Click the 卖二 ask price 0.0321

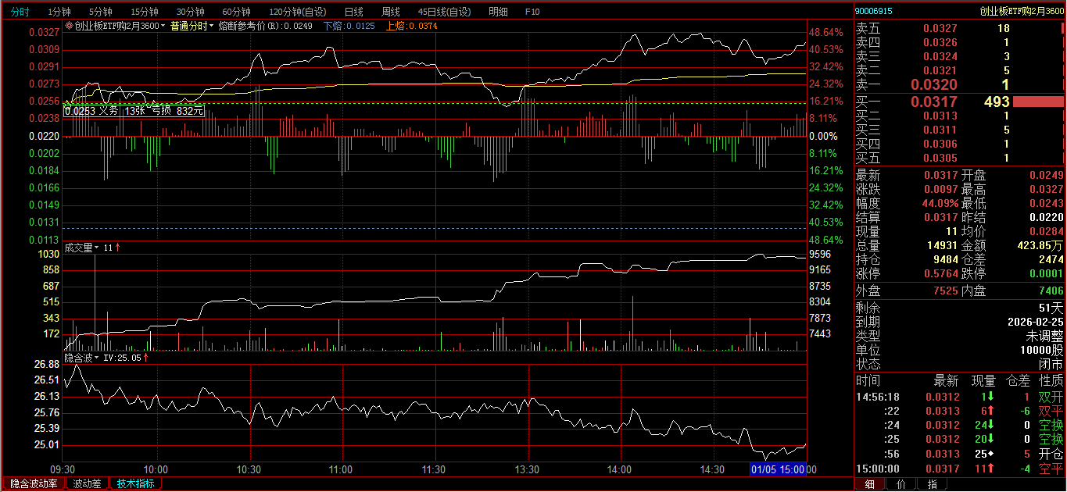point(940,70)
